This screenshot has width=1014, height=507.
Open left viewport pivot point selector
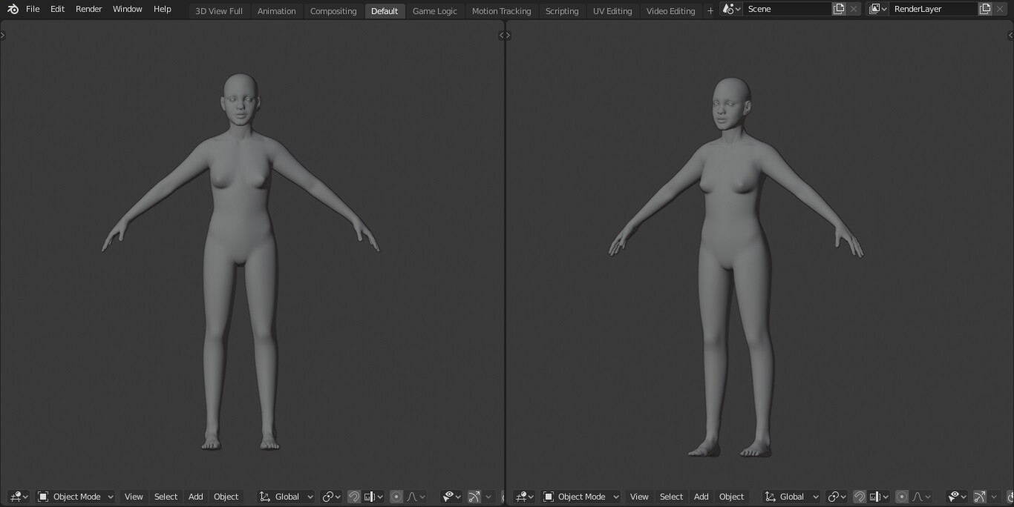tap(332, 497)
